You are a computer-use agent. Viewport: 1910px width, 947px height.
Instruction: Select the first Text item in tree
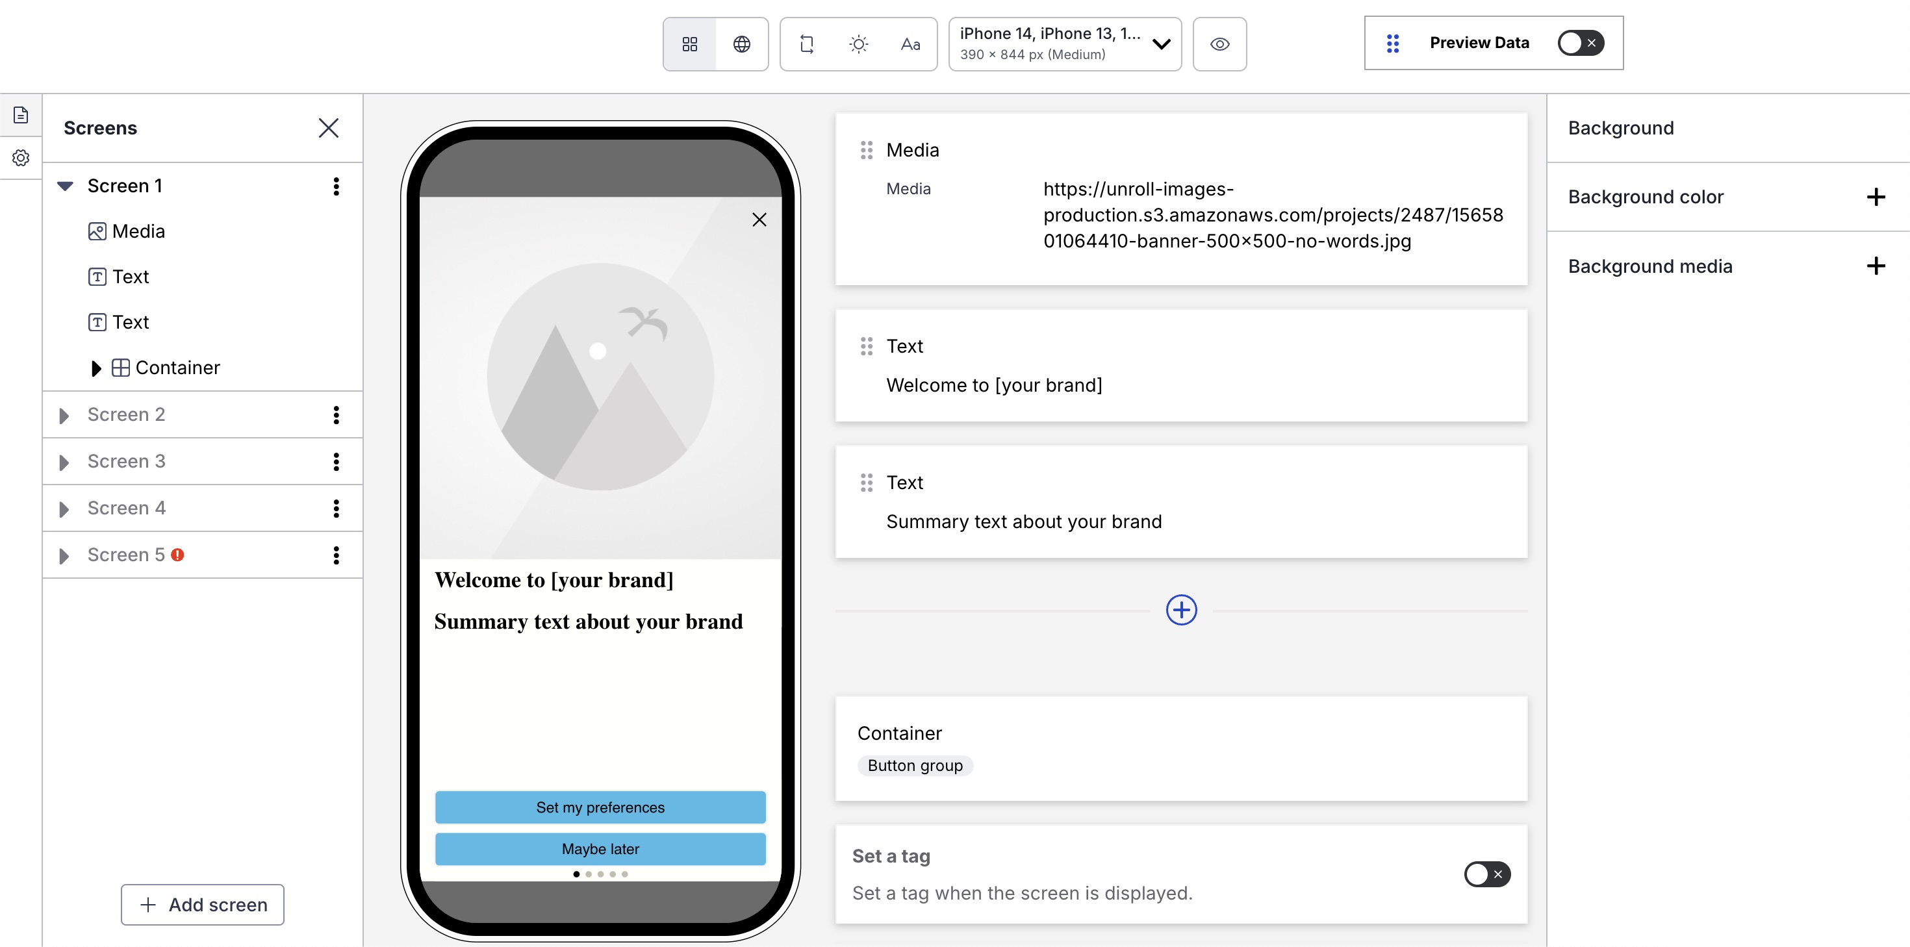[119, 277]
